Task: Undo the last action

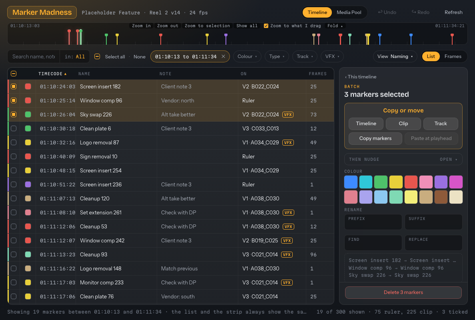Action: (x=387, y=12)
